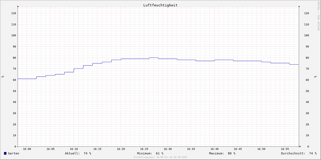Click the chart title Luftfeuchtigkeit
This screenshot has width=321, height=160.
point(160,5)
